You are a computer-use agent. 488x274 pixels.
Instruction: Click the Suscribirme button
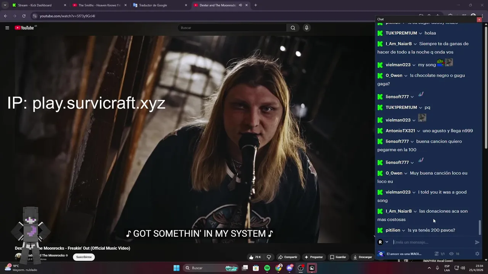pos(84,257)
